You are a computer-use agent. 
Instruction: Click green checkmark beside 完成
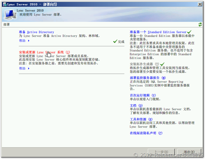(115, 41)
